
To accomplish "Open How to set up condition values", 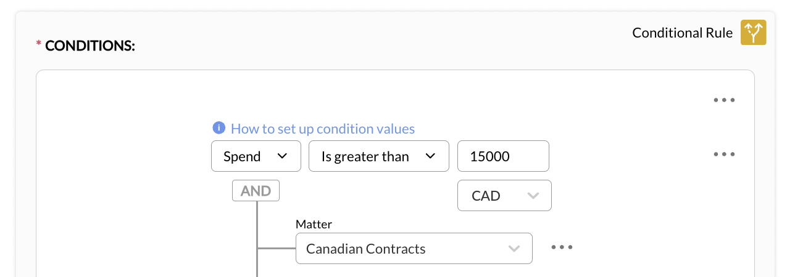I will (322, 129).
